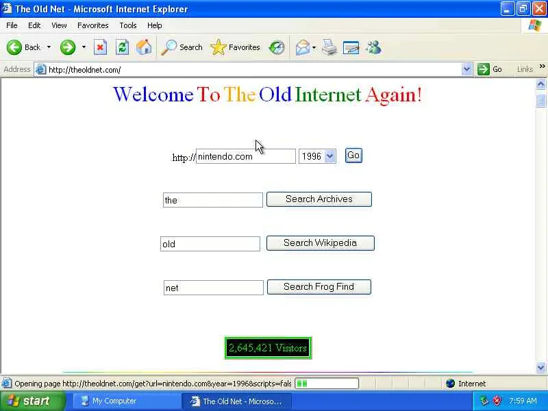
Task: Click the input field containing 'net'
Action: point(214,288)
